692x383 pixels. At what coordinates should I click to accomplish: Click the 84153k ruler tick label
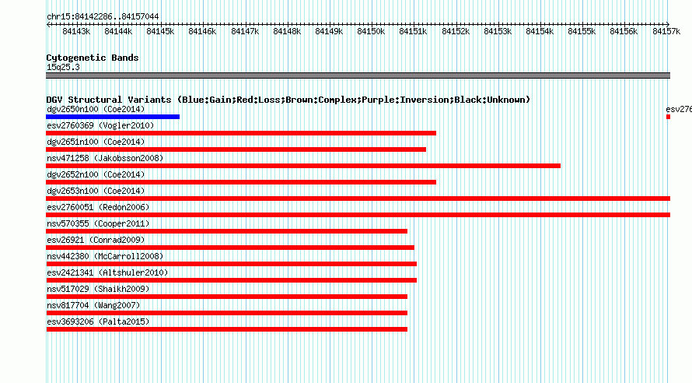[498, 31]
